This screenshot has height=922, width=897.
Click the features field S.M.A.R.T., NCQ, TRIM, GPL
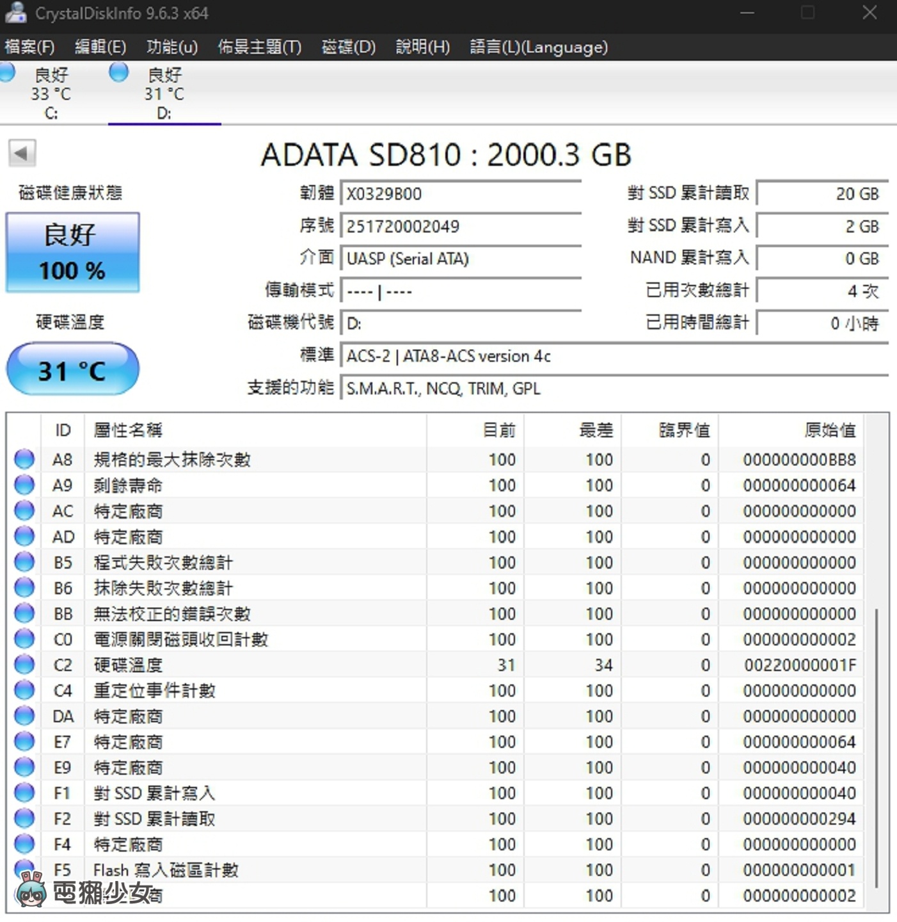(x=615, y=389)
